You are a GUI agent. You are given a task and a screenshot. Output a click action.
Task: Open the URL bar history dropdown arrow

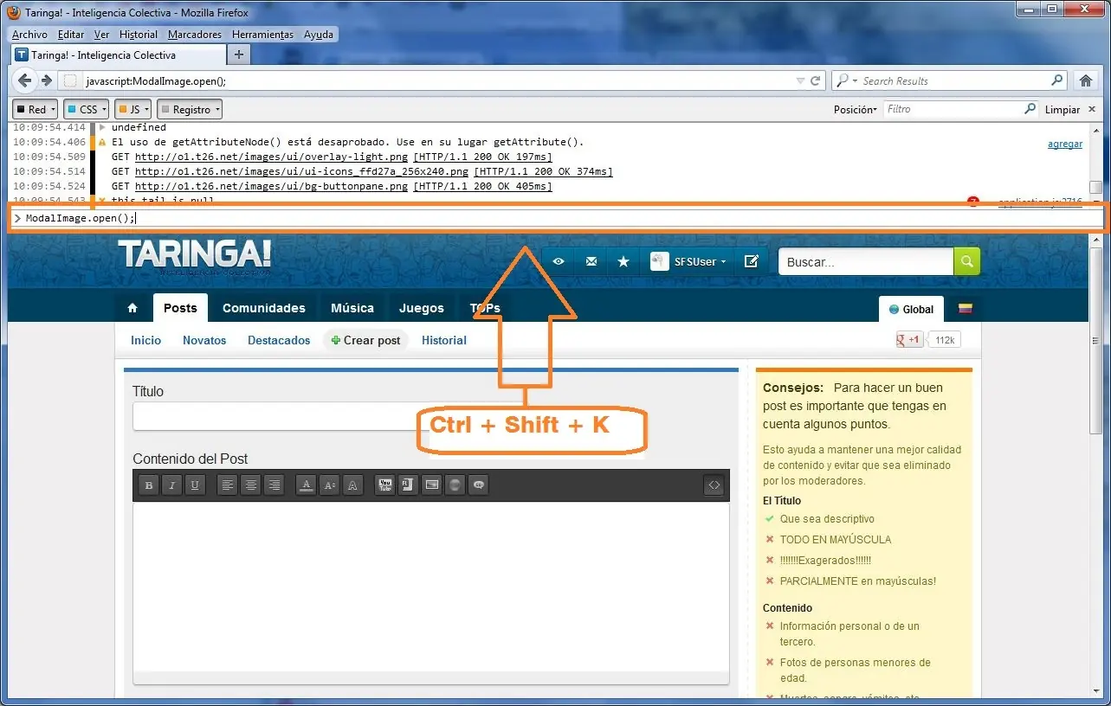[x=800, y=80]
